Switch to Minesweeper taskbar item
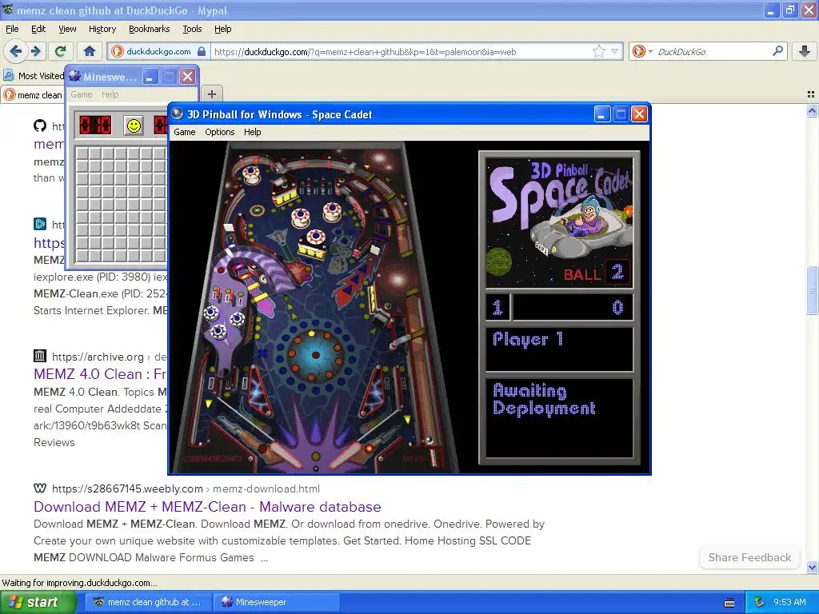Image resolution: width=819 pixels, height=614 pixels. click(x=277, y=602)
